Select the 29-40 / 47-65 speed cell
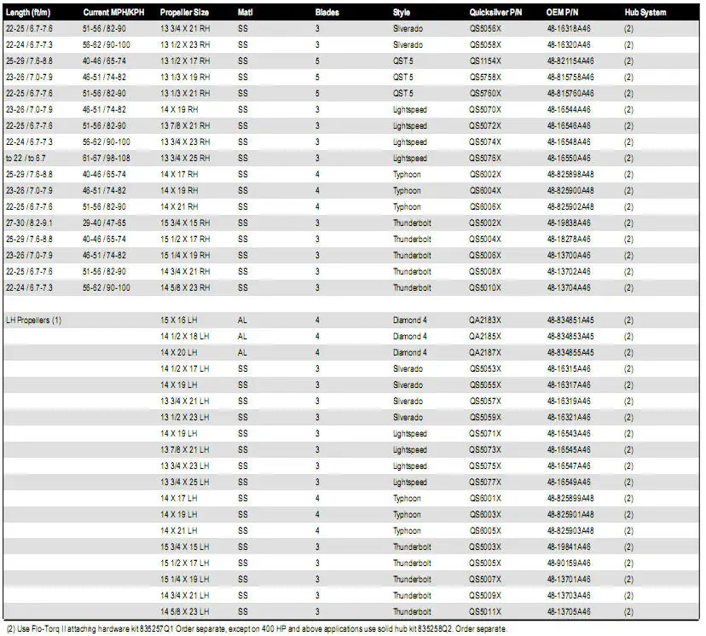 coord(104,223)
